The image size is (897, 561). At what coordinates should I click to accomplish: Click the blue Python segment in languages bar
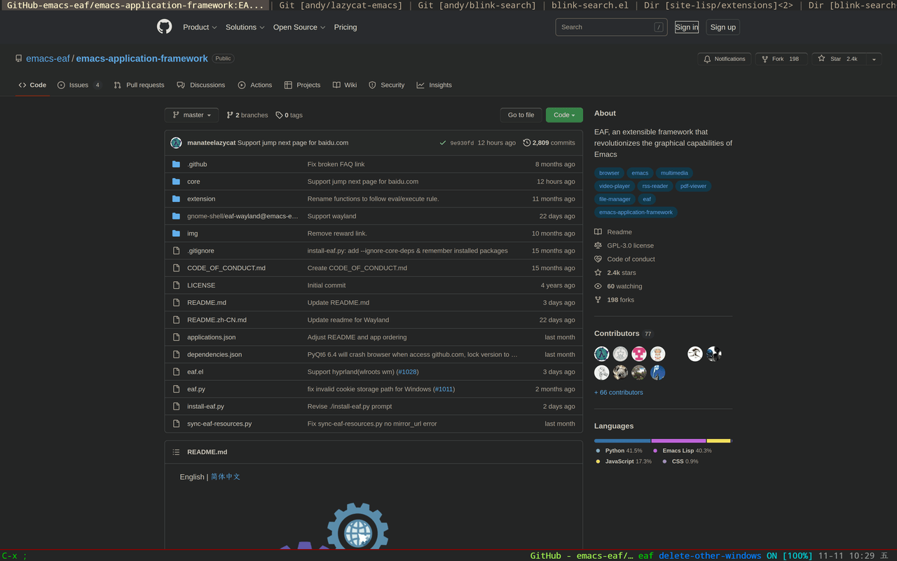click(622, 441)
